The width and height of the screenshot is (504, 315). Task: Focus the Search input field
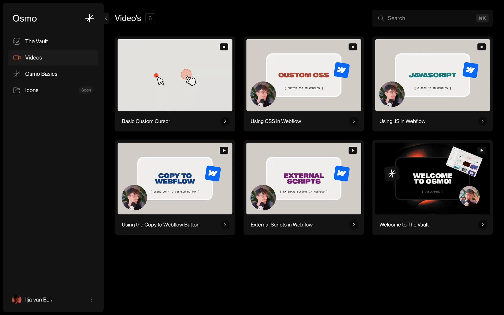428,18
